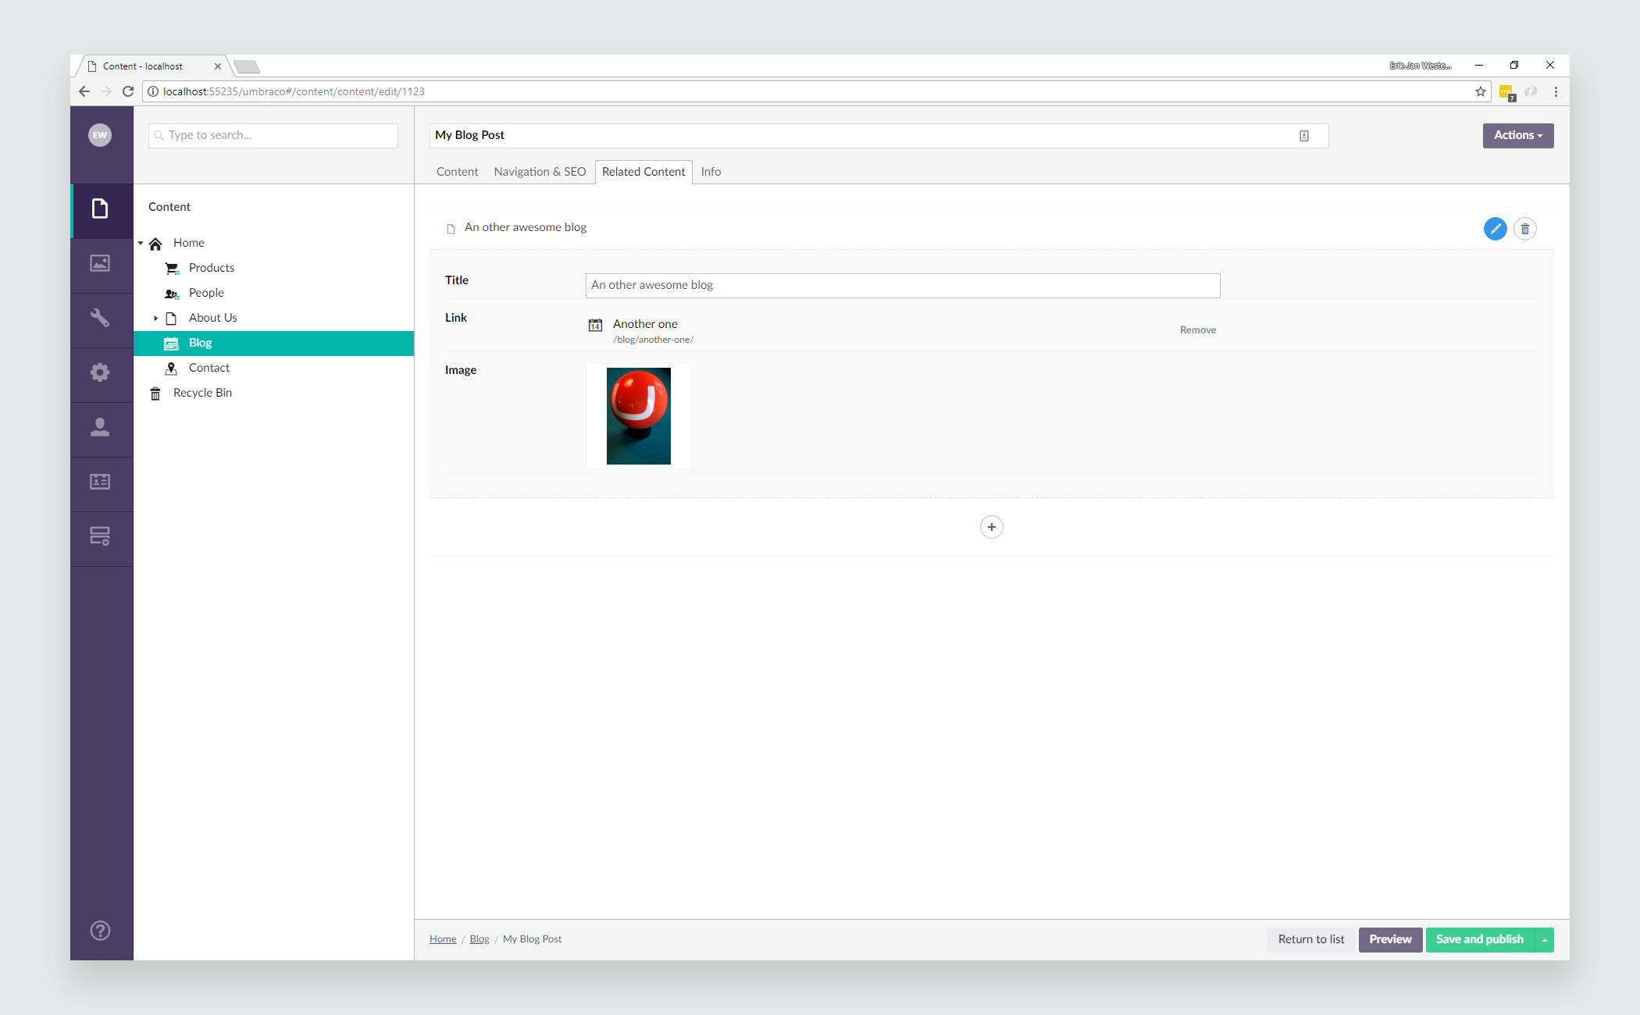The width and height of the screenshot is (1640, 1015).
Task: Click the help question mark icon
Action: (100, 931)
